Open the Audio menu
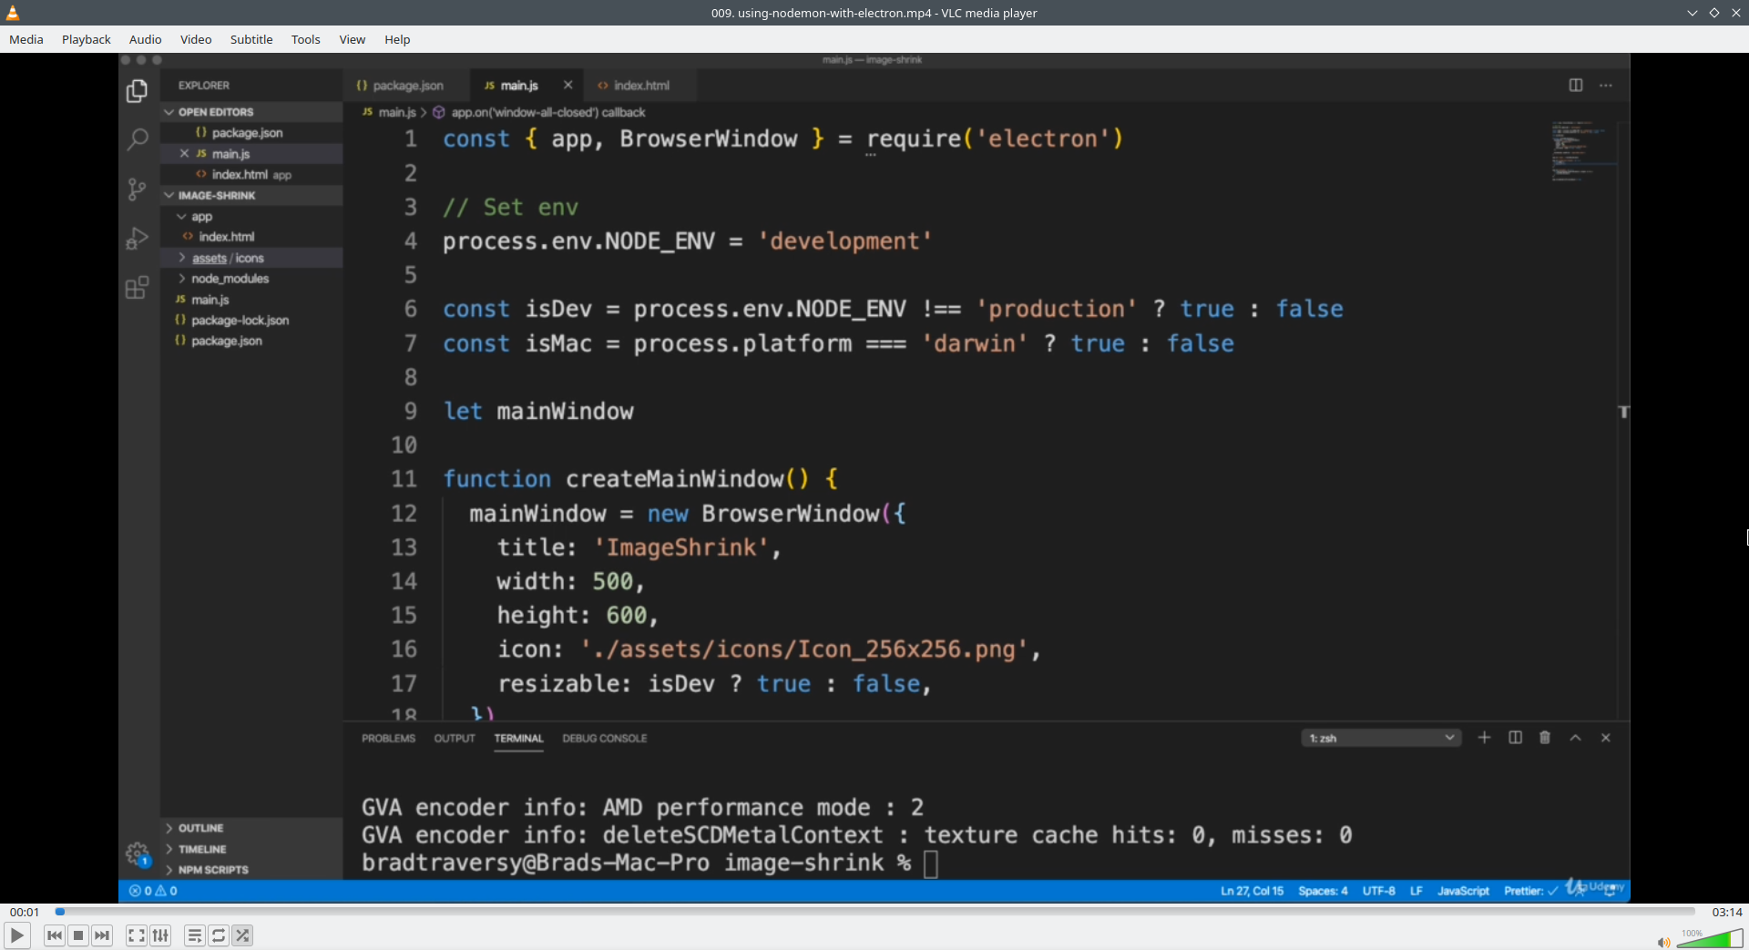Viewport: 1749px width, 950px height. click(146, 39)
